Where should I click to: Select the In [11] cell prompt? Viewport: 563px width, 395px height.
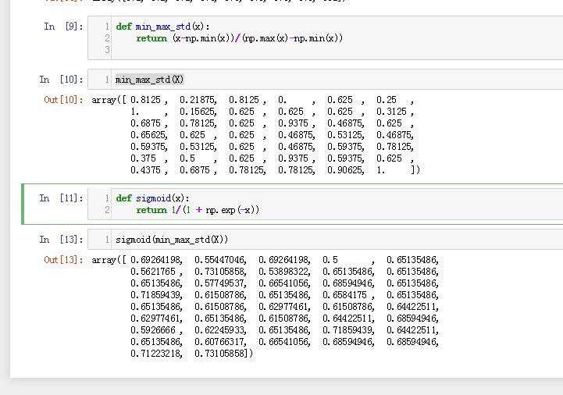click(x=61, y=198)
